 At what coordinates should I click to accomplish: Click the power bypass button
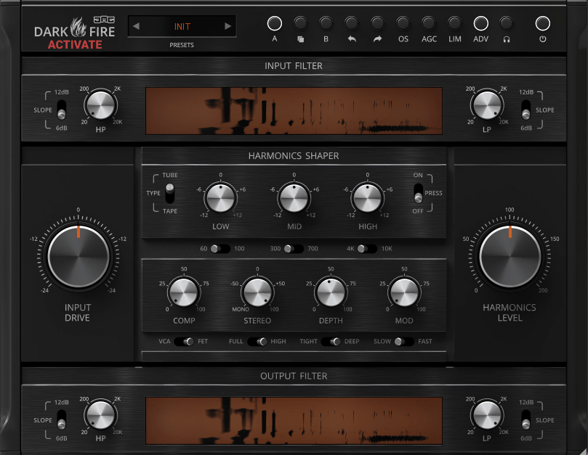tap(542, 23)
